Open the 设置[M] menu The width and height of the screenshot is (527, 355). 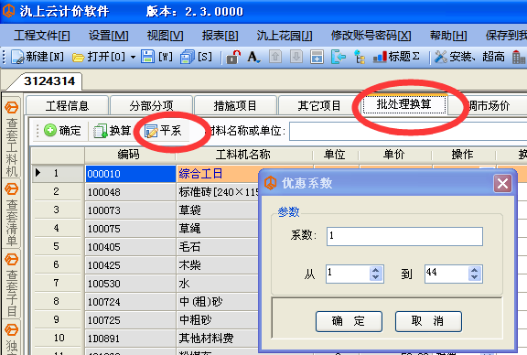click(x=109, y=36)
